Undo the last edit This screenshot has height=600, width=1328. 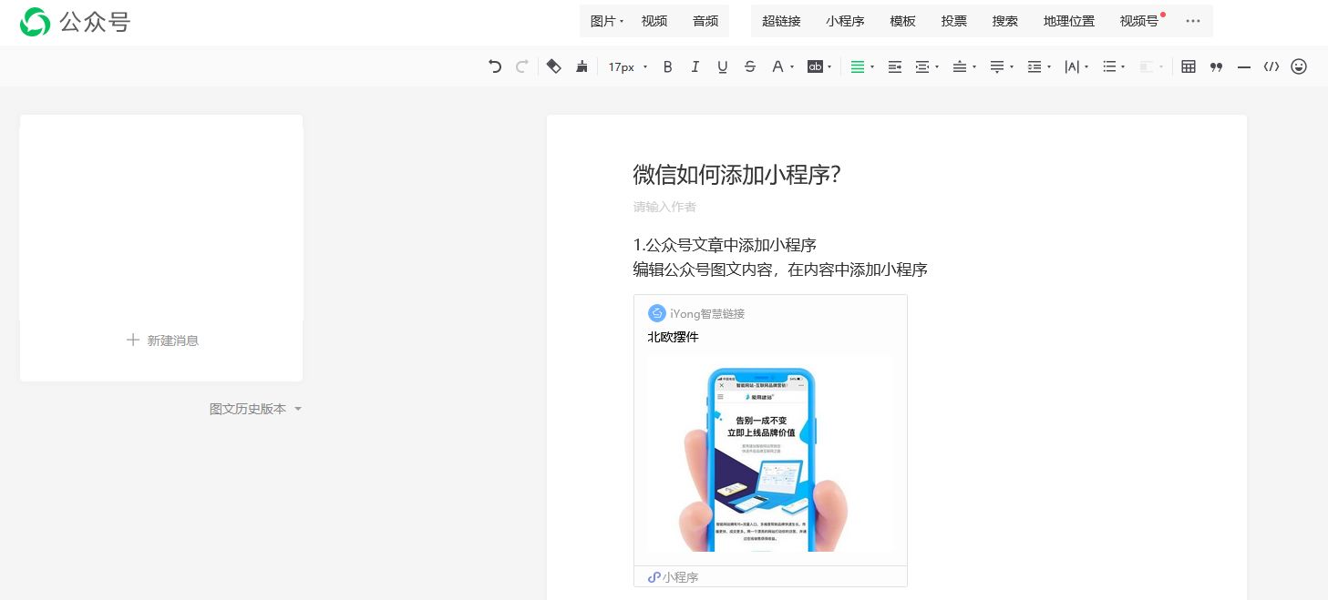[495, 66]
